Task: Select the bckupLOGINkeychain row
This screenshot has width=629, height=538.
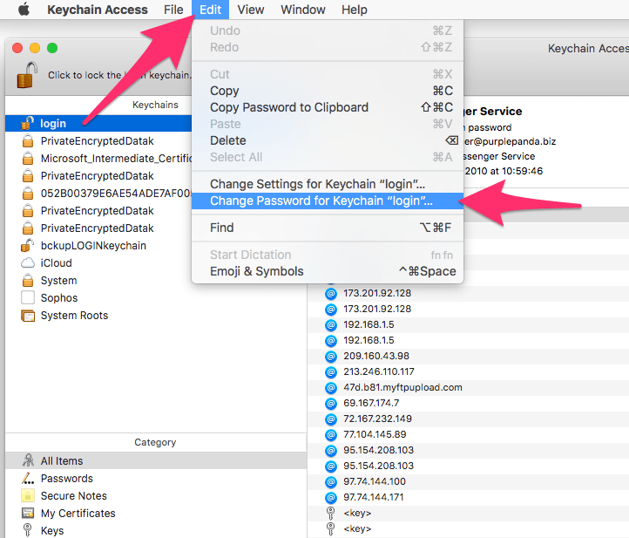Action: [x=98, y=245]
